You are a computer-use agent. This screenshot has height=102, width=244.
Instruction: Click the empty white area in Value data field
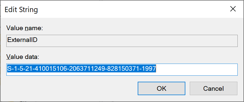click(x=197, y=70)
